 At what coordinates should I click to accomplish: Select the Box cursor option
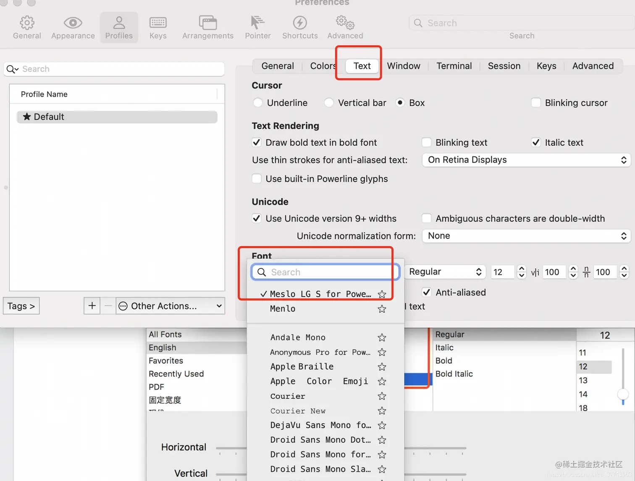point(400,103)
